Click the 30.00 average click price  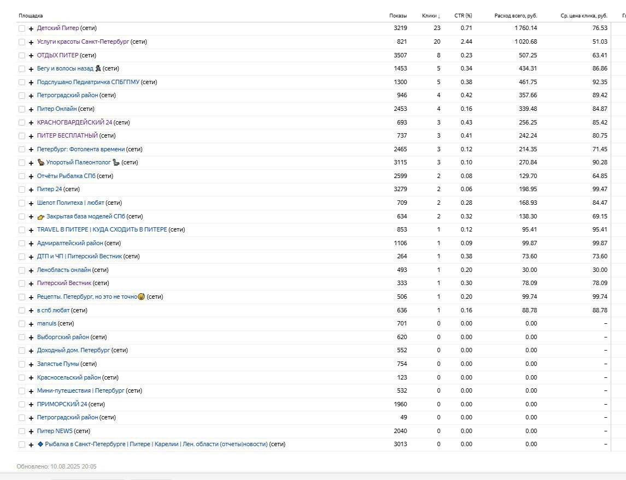point(600,270)
